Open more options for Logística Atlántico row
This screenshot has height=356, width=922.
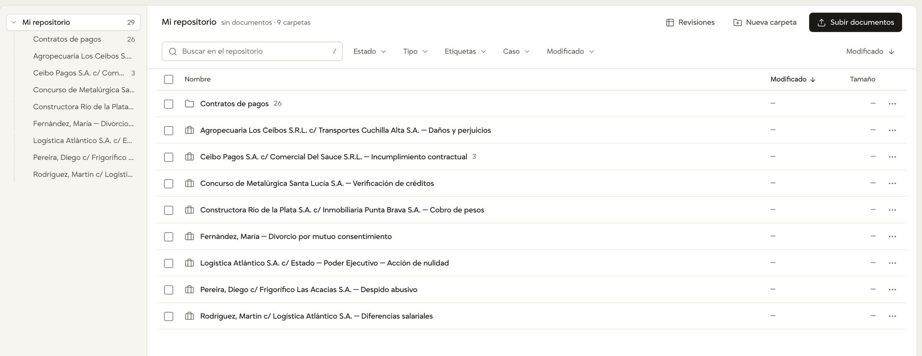coord(892,263)
